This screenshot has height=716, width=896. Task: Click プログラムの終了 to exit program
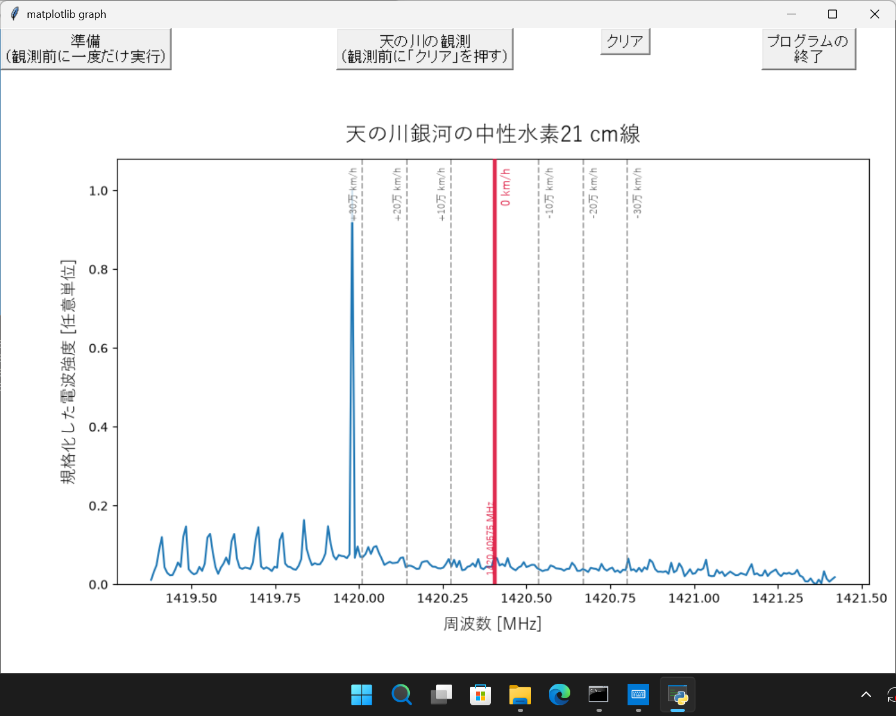(x=809, y=49)
